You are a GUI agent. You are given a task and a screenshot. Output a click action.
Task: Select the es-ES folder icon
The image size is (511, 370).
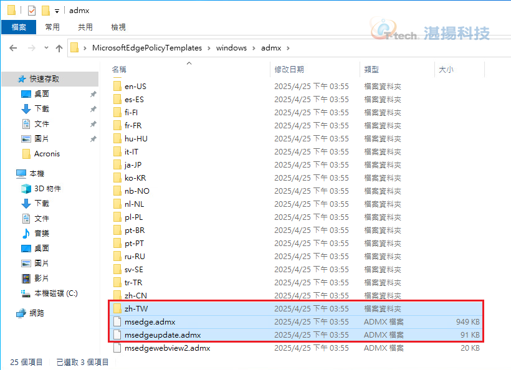pos(117,99)
